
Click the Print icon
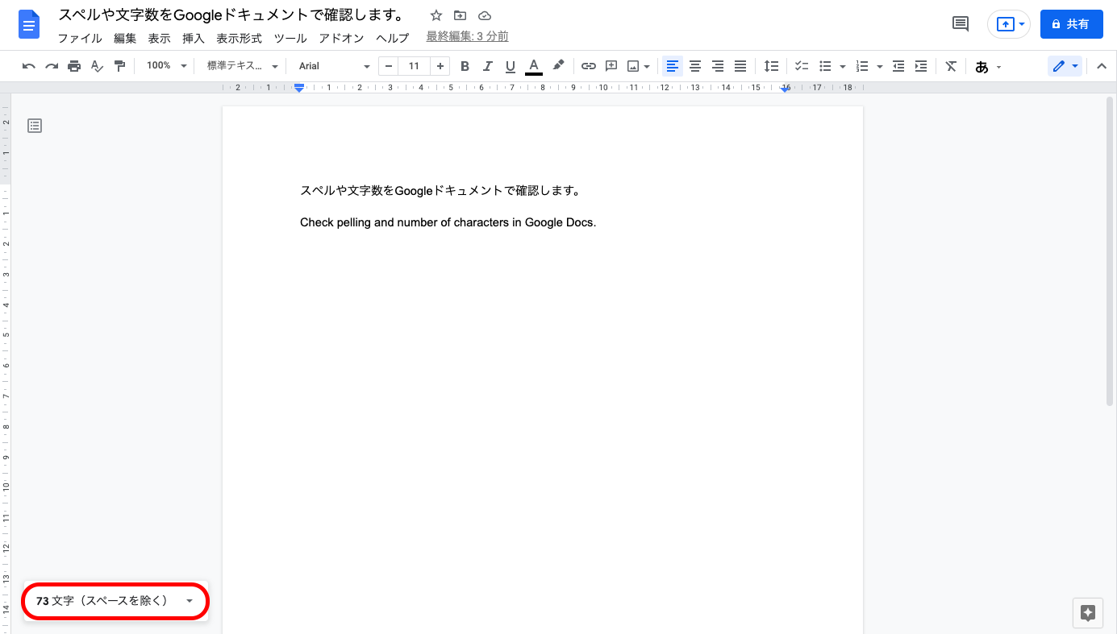click(74, 66)
